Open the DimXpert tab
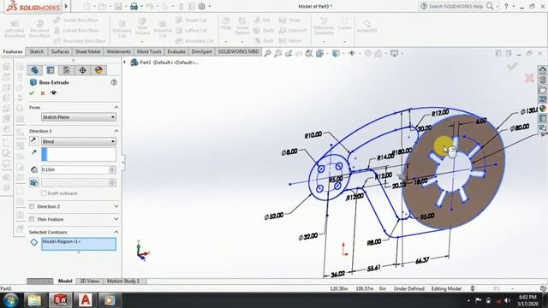The height and width of the screenshot is (308, 548). pos(202,51)
